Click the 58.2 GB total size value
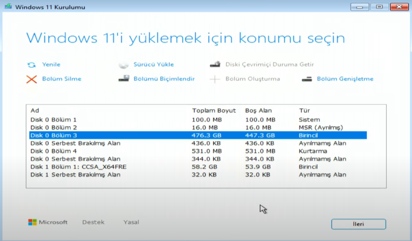 click(x=204, y=167)
